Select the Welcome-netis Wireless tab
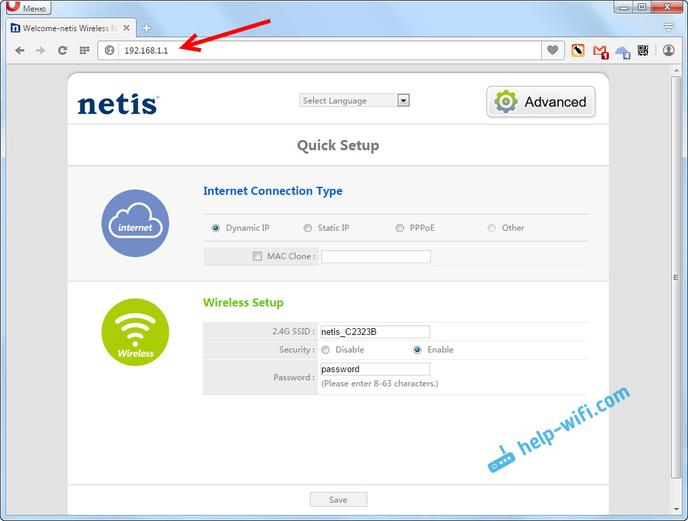Viewport: 688px width, 521px height. 70,28
